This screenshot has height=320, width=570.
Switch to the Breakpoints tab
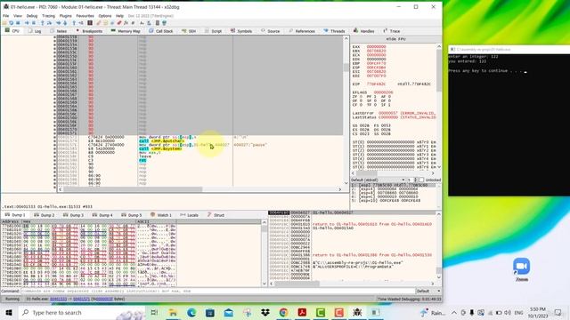click(x=89, y=31)
